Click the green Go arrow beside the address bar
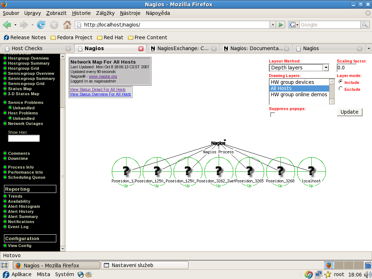The image size is (372, 279). click(281, 25)
